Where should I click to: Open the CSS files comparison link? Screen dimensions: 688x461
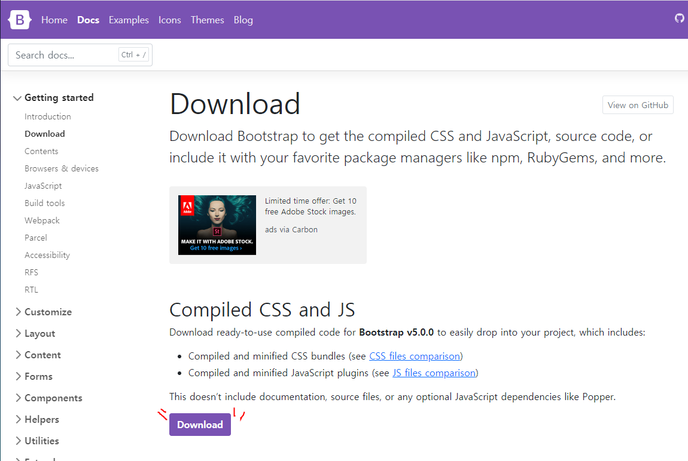click(x=415, y=356)
